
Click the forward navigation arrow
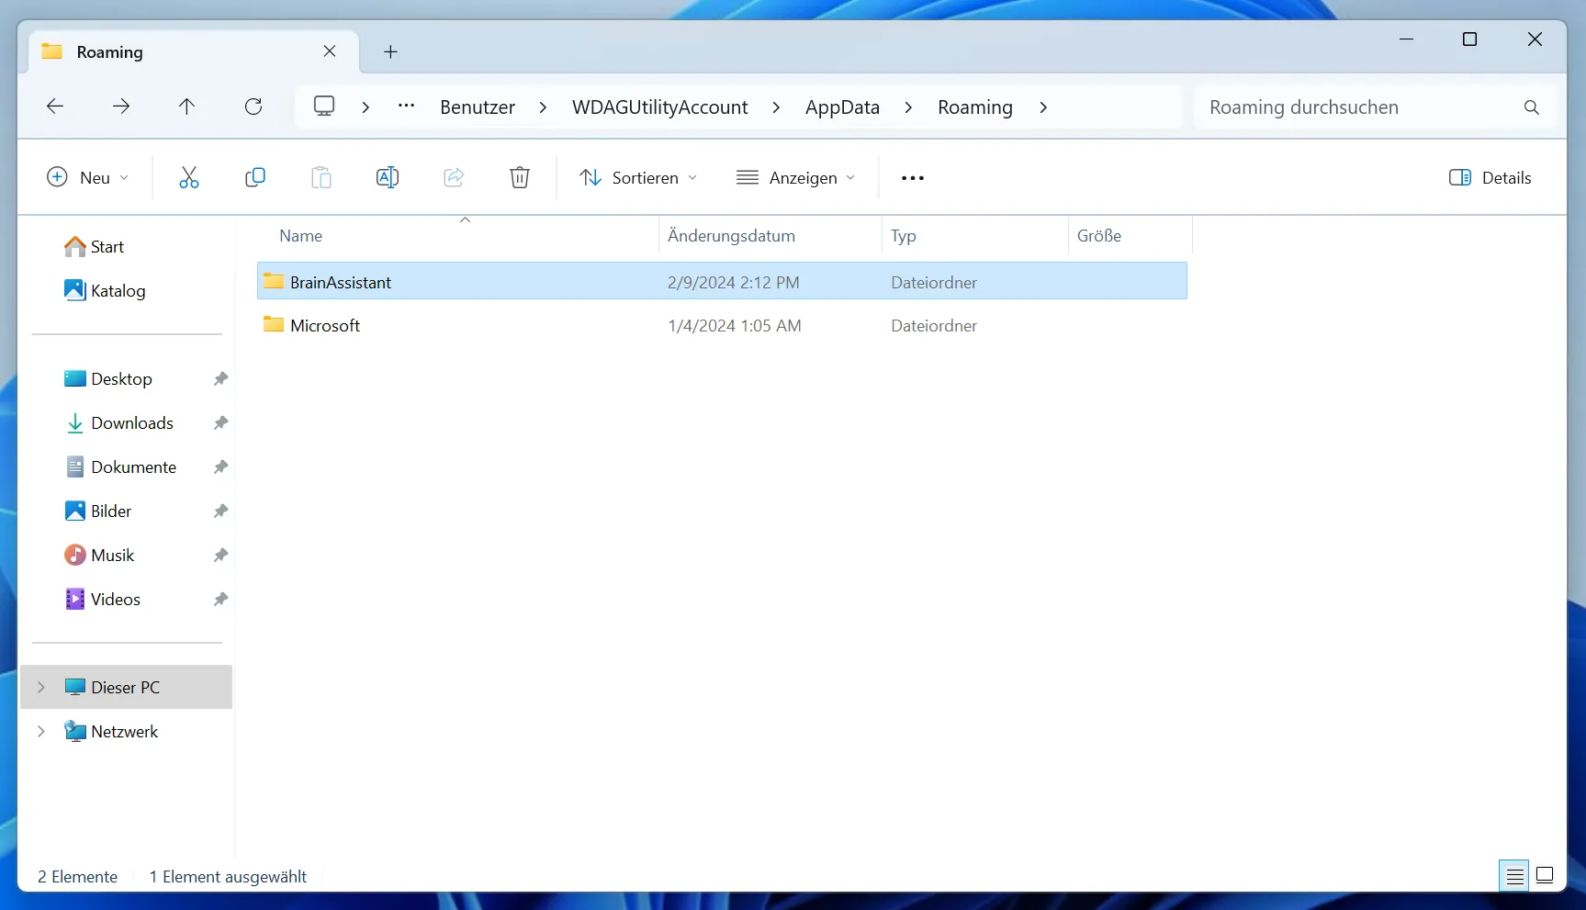point(121,107)
